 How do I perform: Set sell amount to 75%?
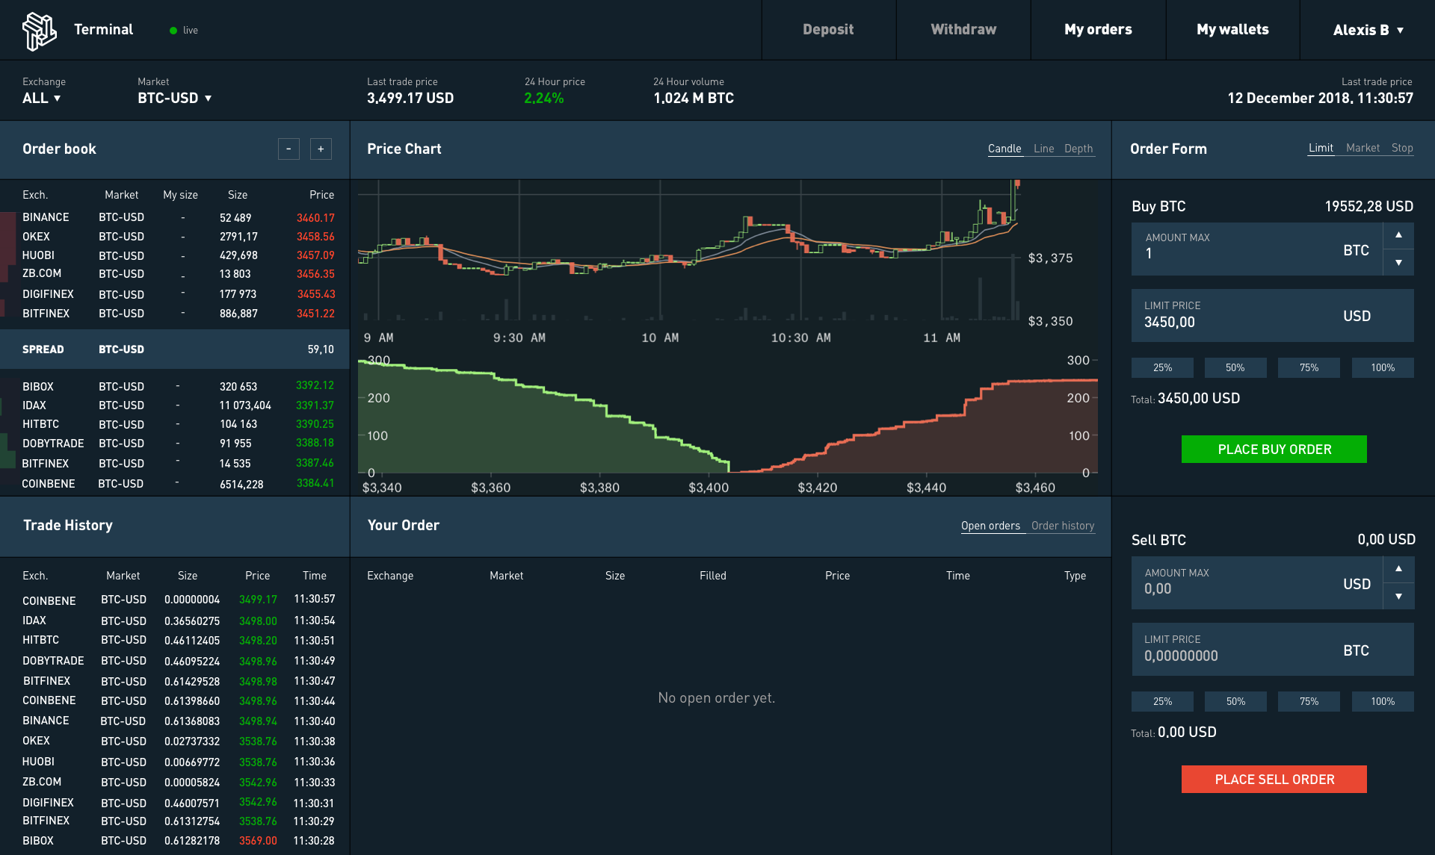(x=1309, y=701)
